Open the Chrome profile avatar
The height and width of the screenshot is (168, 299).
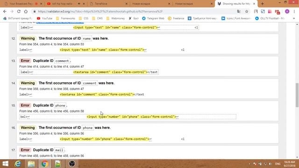point(287,11)
